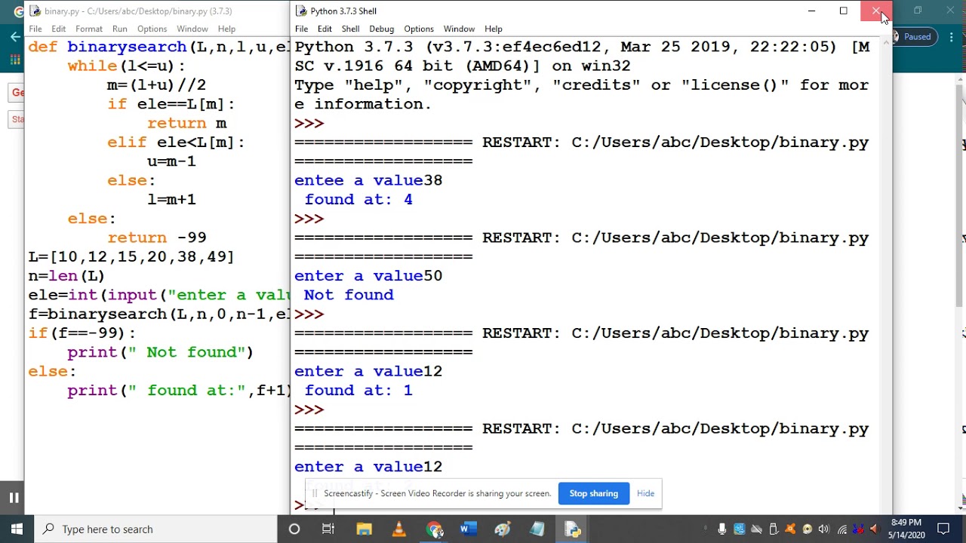Click list line 'L=[10,12,15,20,38,49]'

point(131,256)
